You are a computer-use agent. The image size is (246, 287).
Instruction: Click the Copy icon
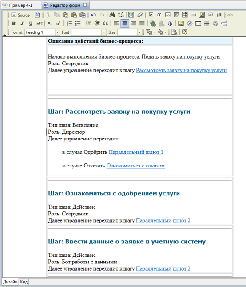57,15
